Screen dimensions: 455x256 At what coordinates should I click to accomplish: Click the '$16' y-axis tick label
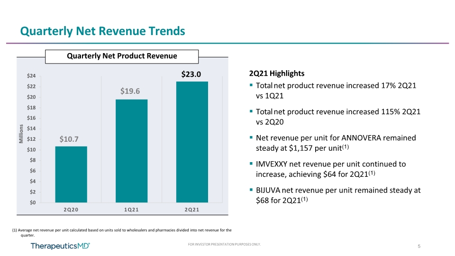31,118
